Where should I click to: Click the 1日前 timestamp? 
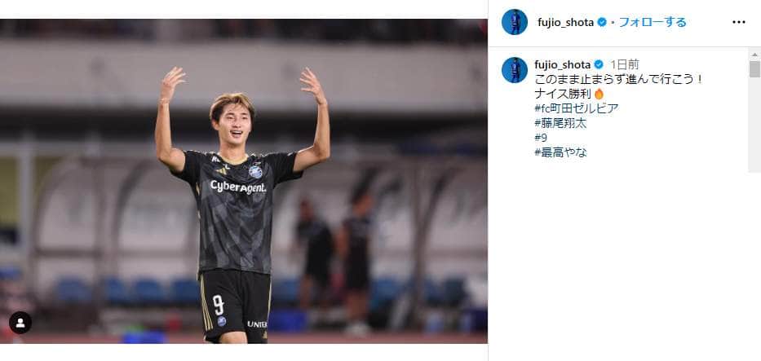click(x=625, y=64)
